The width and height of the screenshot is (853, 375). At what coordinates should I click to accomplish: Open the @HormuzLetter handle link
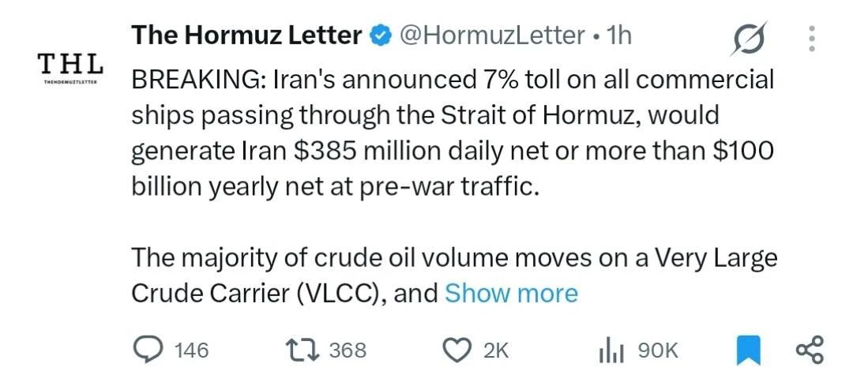pyautogui.click(x=492, y=36)
